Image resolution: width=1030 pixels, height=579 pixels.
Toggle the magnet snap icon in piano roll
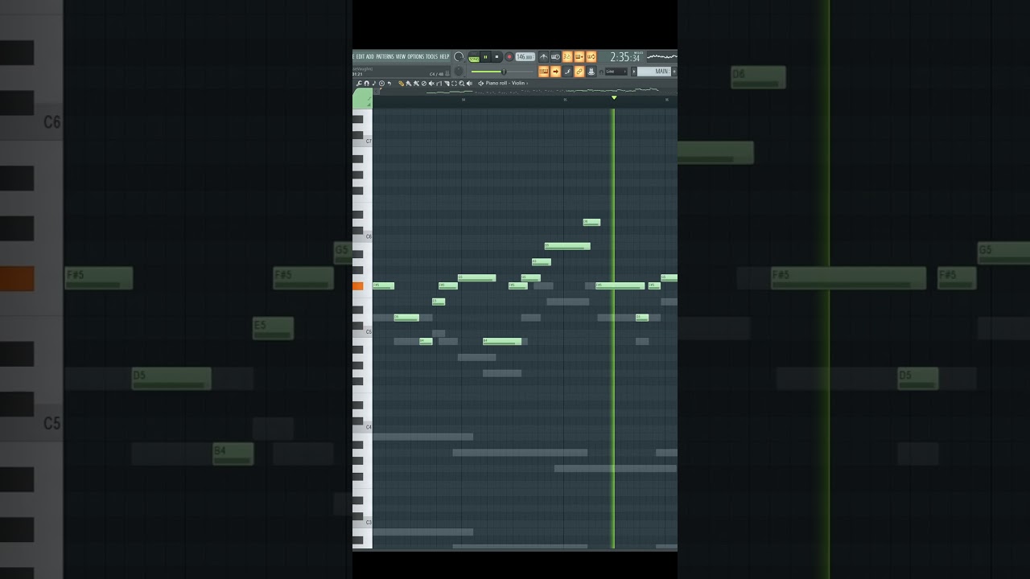(x=366, y=83)
